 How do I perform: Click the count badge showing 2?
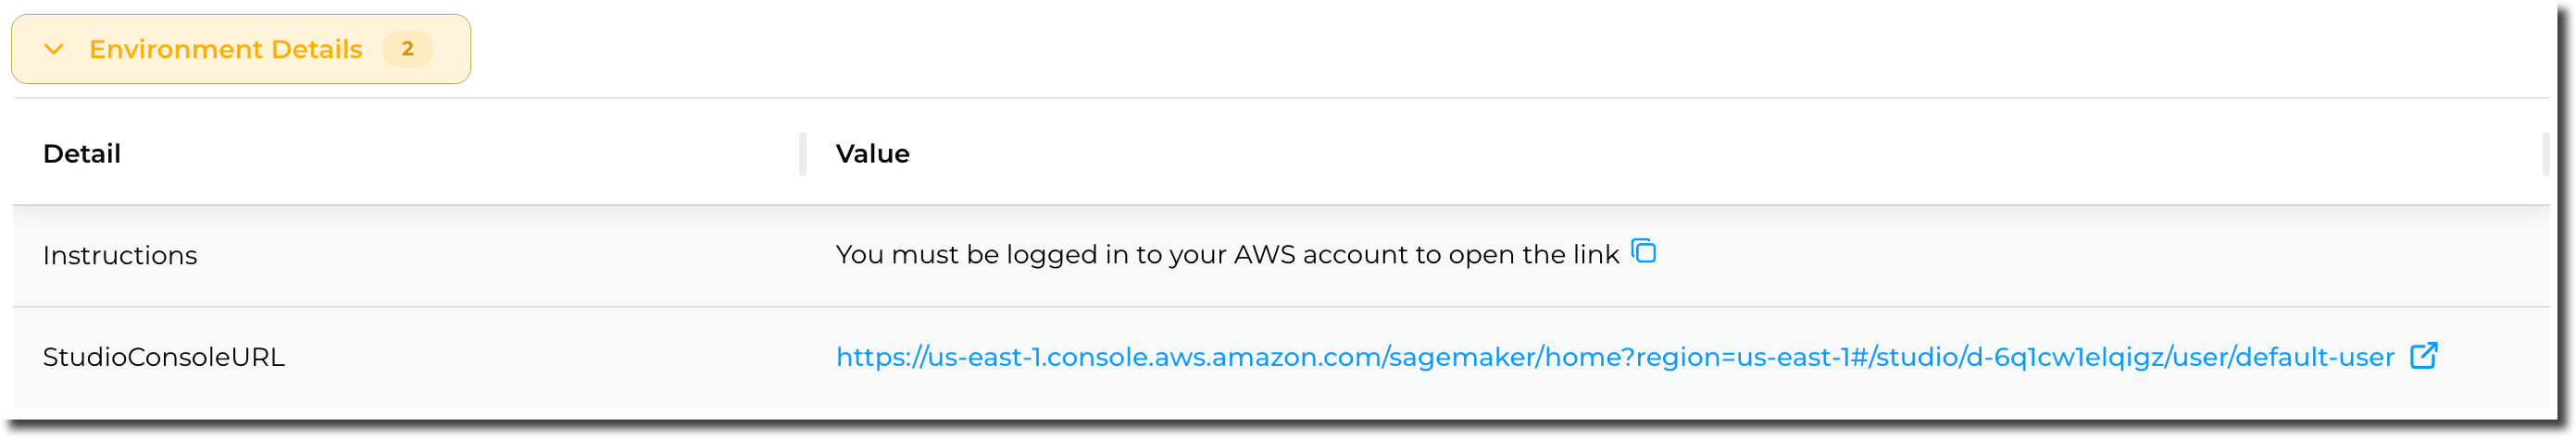coord(407,49)
